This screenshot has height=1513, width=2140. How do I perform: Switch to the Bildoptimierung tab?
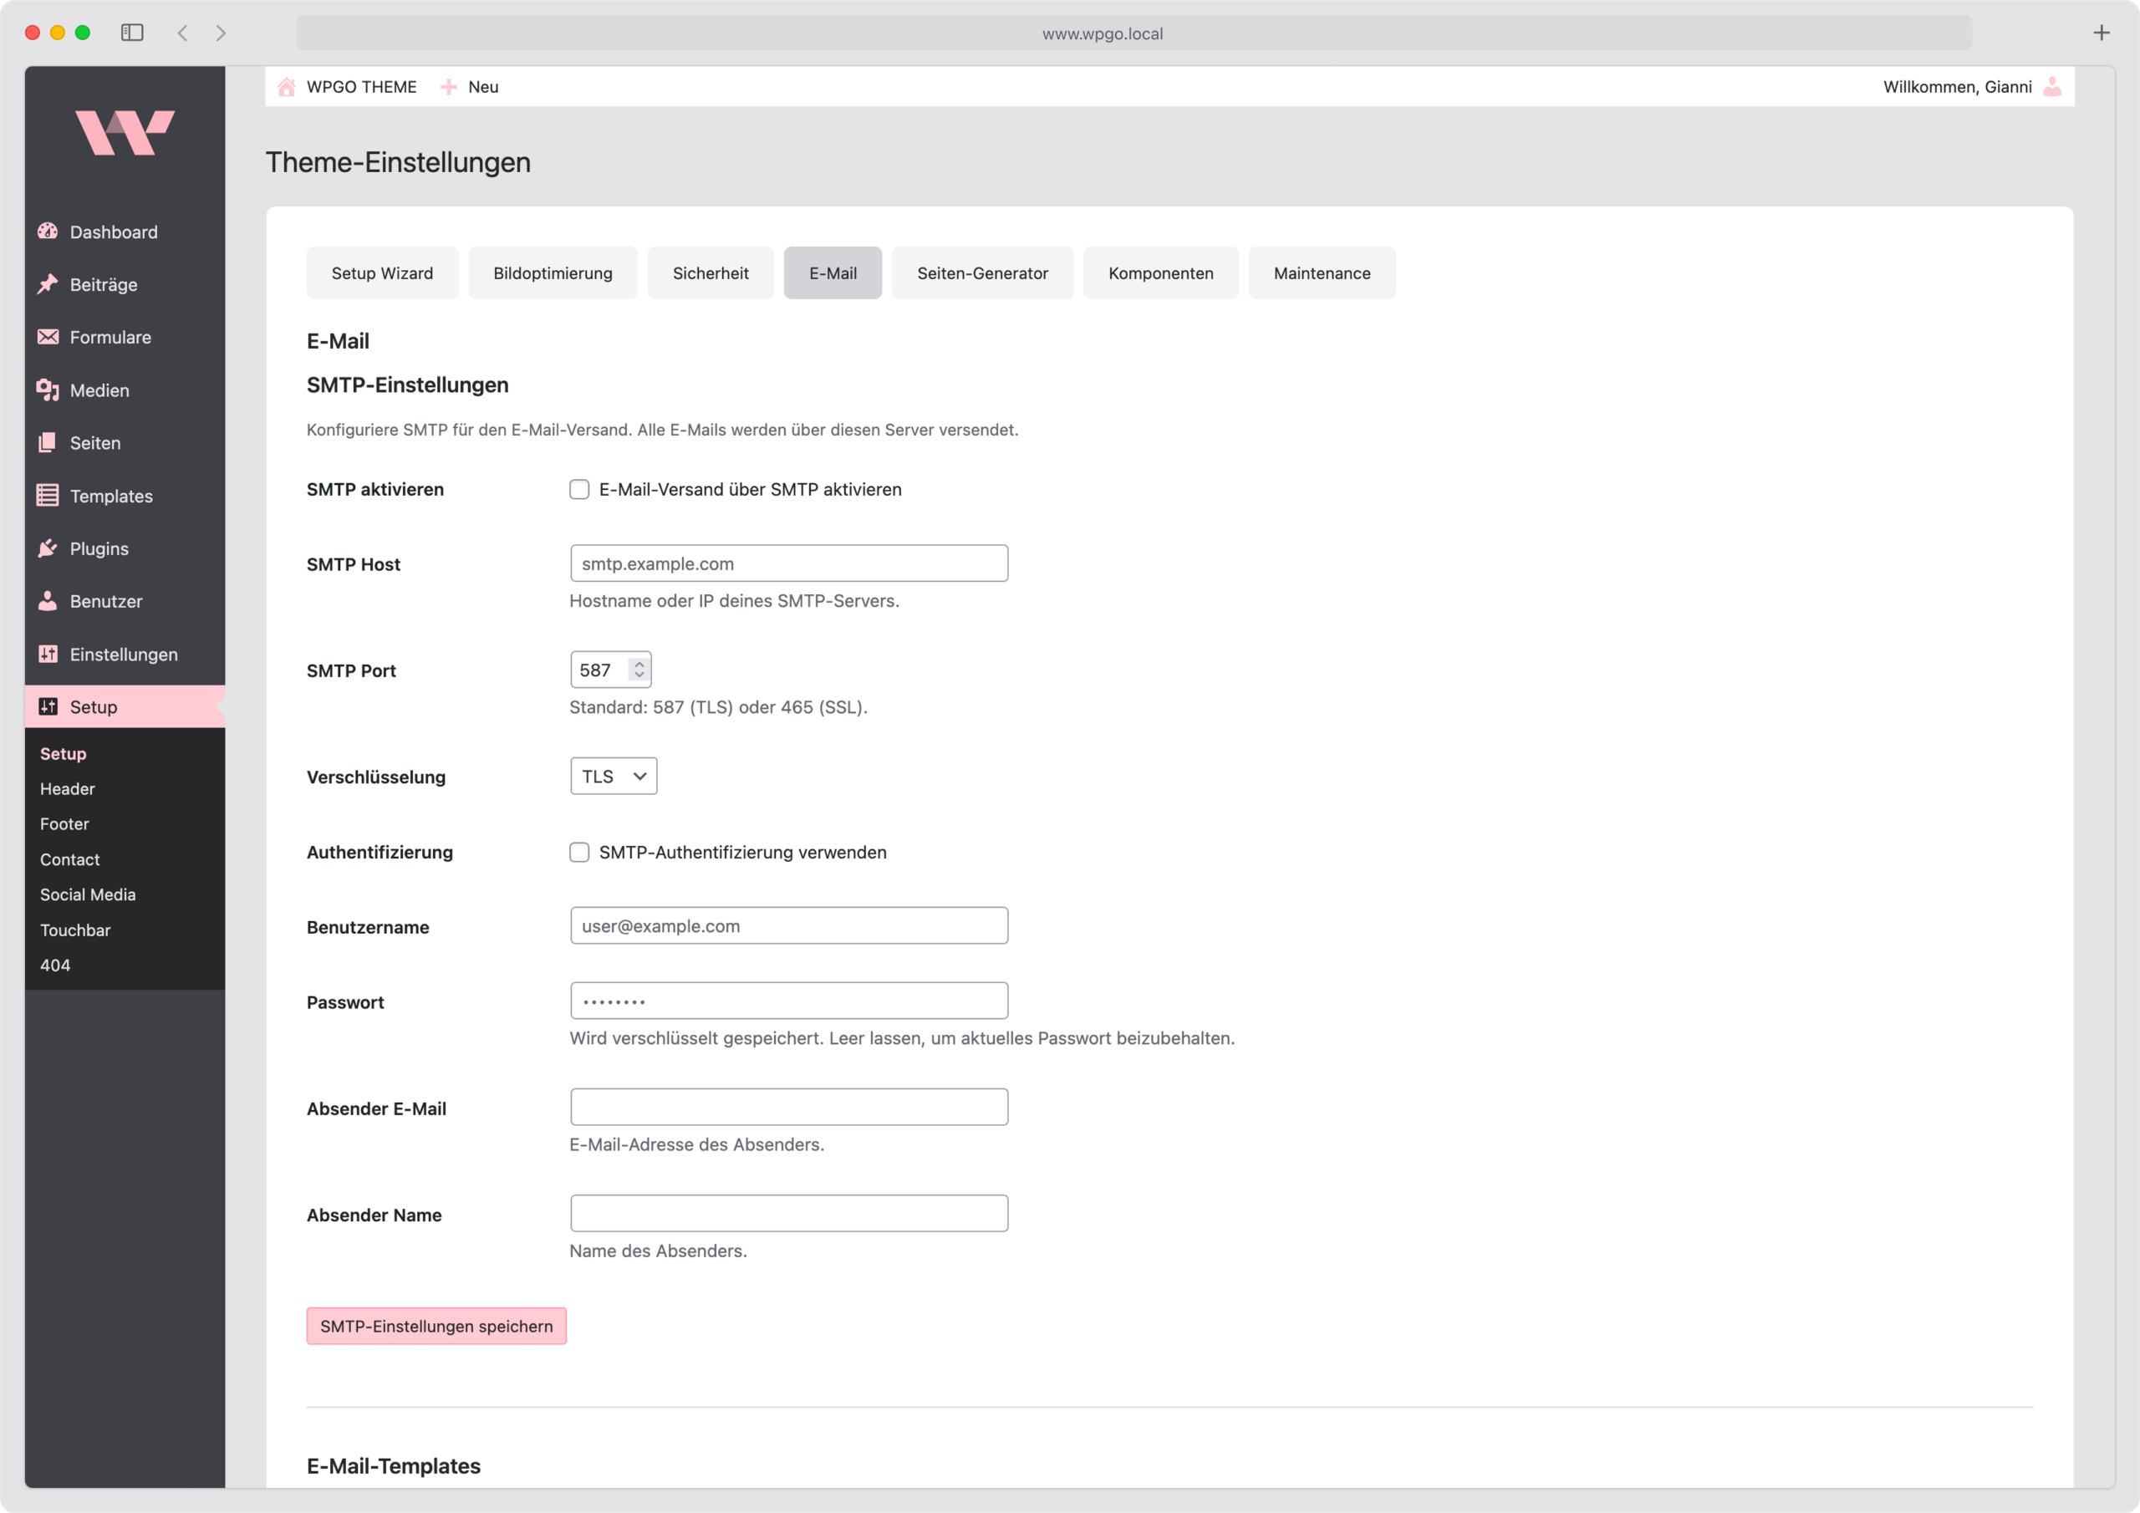552,273
